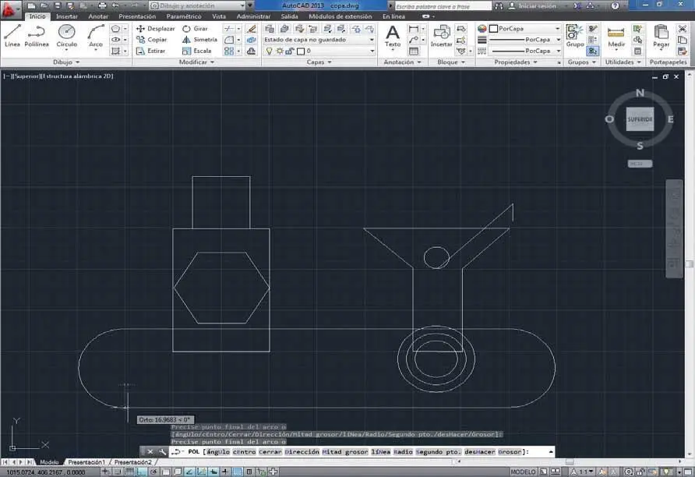Switch to the Insertar ribbon tab
This screenshot has width=695, height=477.
(67, 16)
